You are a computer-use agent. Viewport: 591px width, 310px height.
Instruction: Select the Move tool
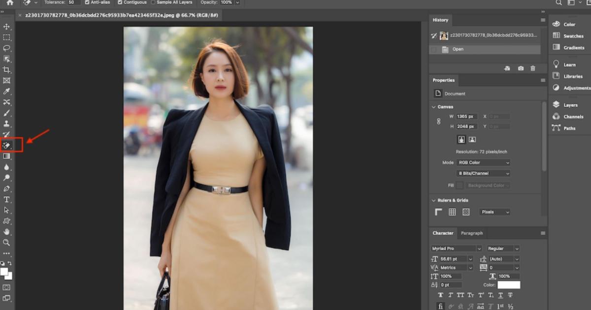tap(6, 27)
